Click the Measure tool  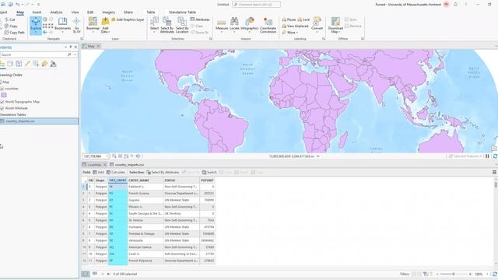pos(222,25)
